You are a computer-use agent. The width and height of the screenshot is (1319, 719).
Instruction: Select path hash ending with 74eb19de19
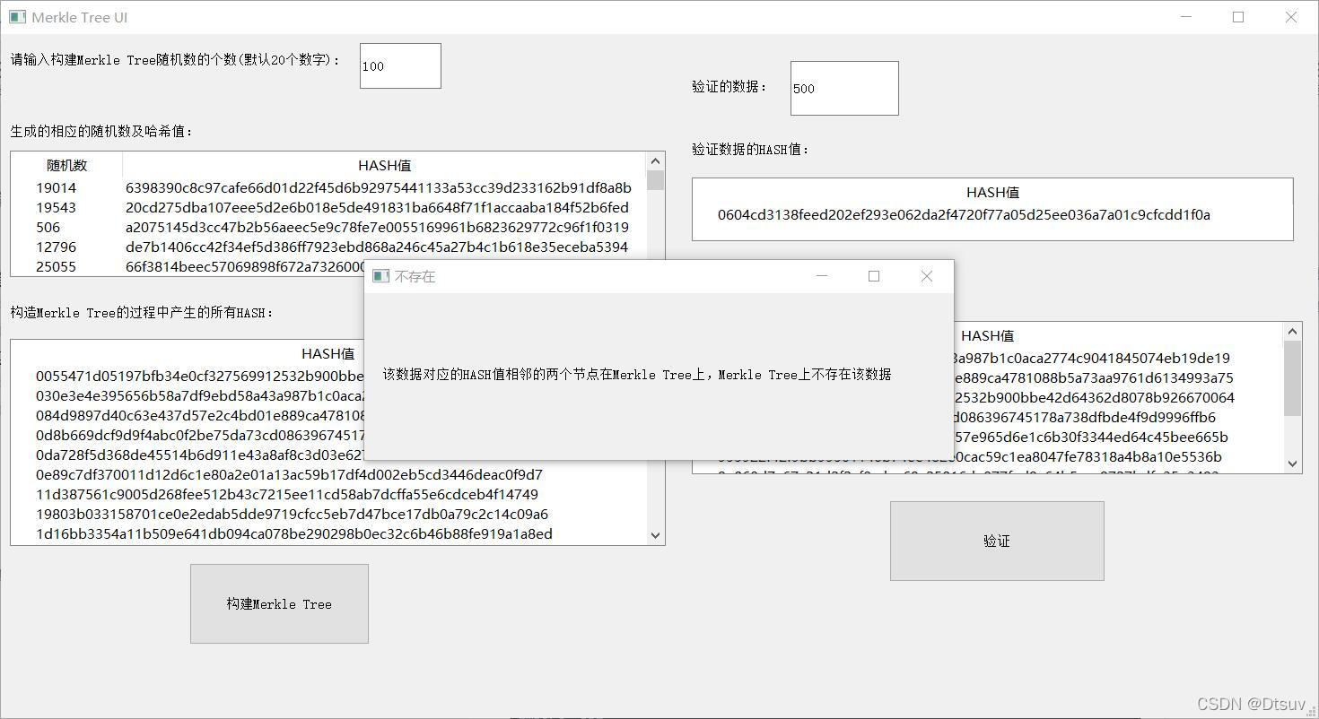(1093, 358)
